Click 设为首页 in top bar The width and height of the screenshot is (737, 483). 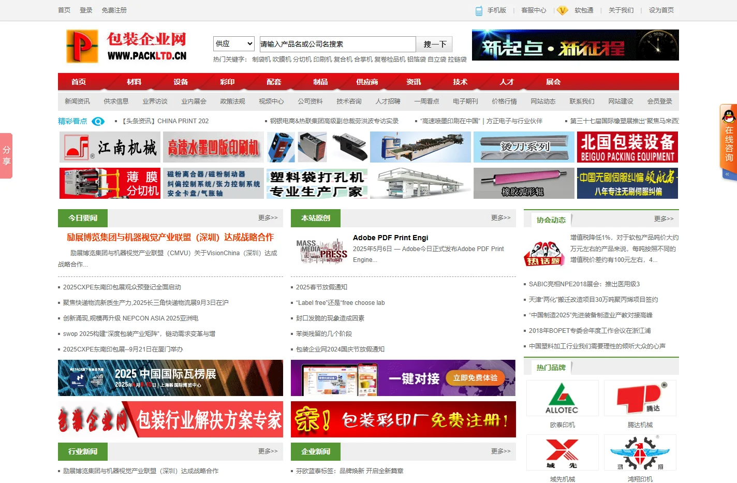click(661, 10)
